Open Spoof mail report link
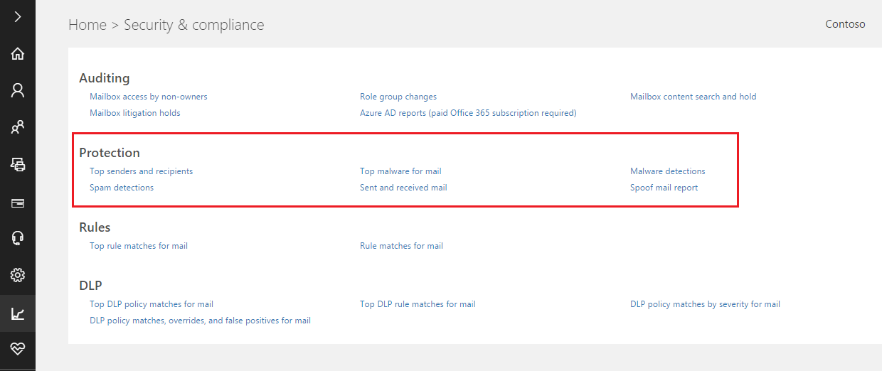The image size is (882, 371). (664, 188)
